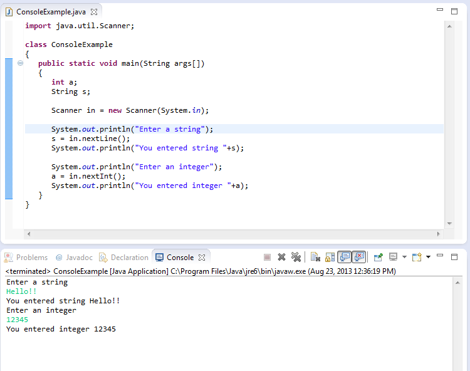470x371 pixels.
Task: Close the ConsoleExample.java editor tab
Action: (x=94, y=12)
